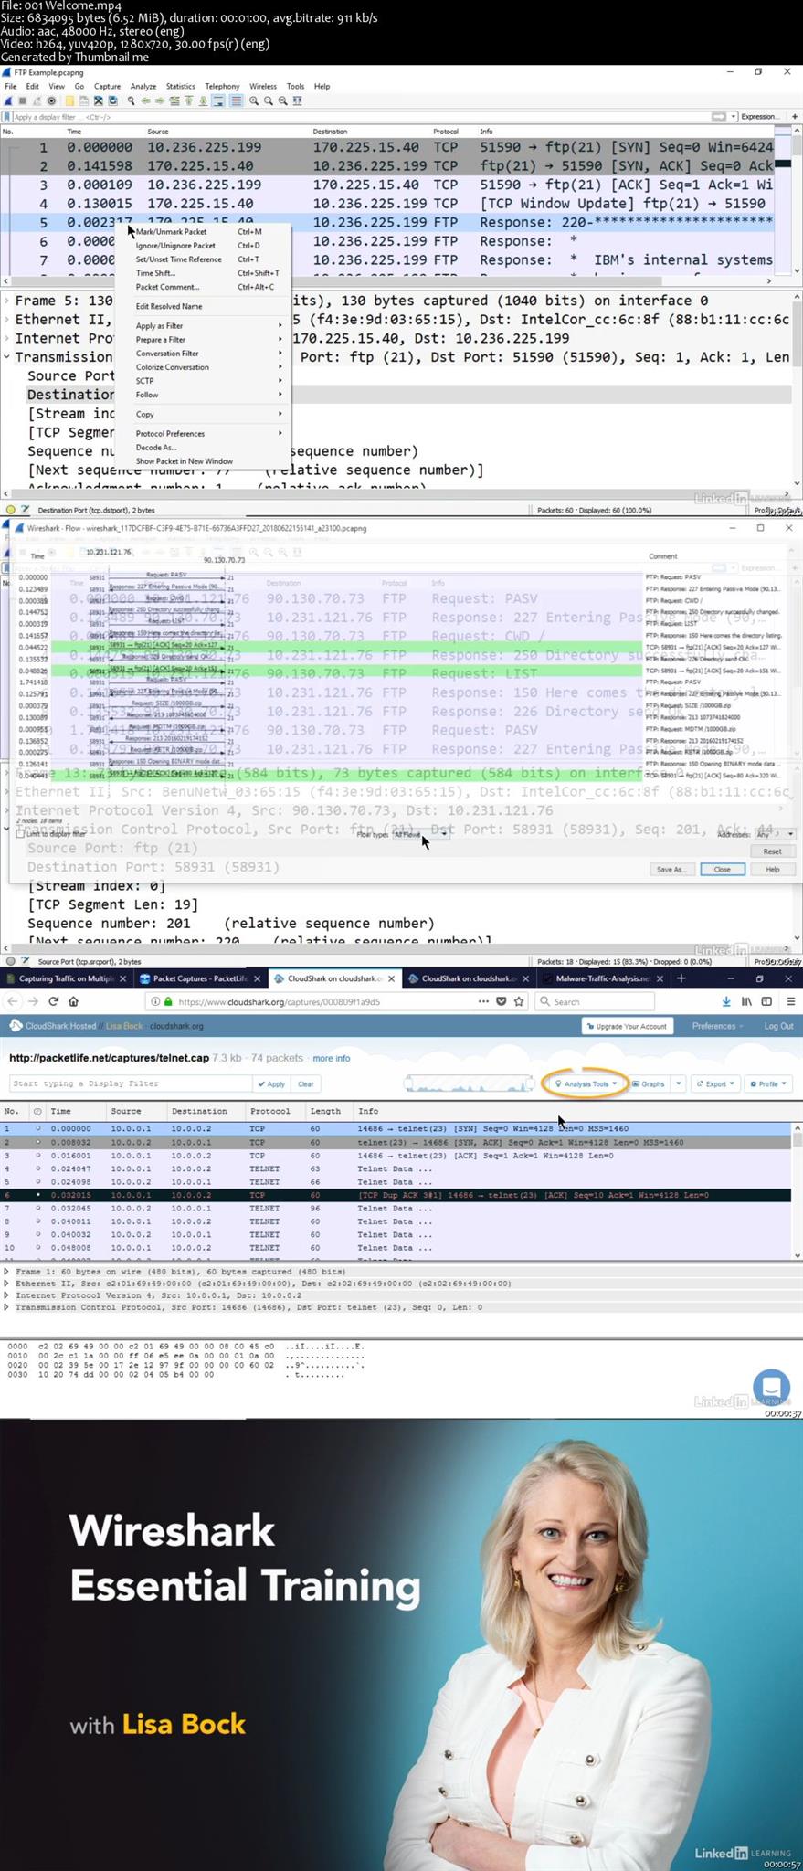
Task: Tick the Limit to display filter checkbox
Action: [x=20, y=833]
